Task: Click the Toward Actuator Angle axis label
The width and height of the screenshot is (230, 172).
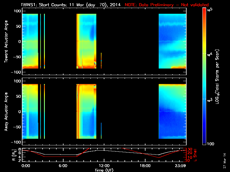Action: pos(6,42)
